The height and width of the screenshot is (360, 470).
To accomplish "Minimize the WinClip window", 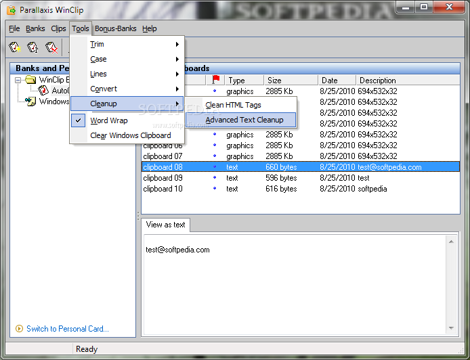I will (406, 7).
